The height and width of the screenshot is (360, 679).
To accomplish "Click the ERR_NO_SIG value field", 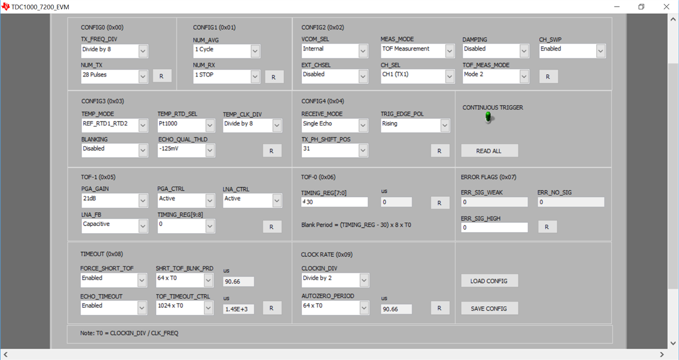I will tap(571, 202).
